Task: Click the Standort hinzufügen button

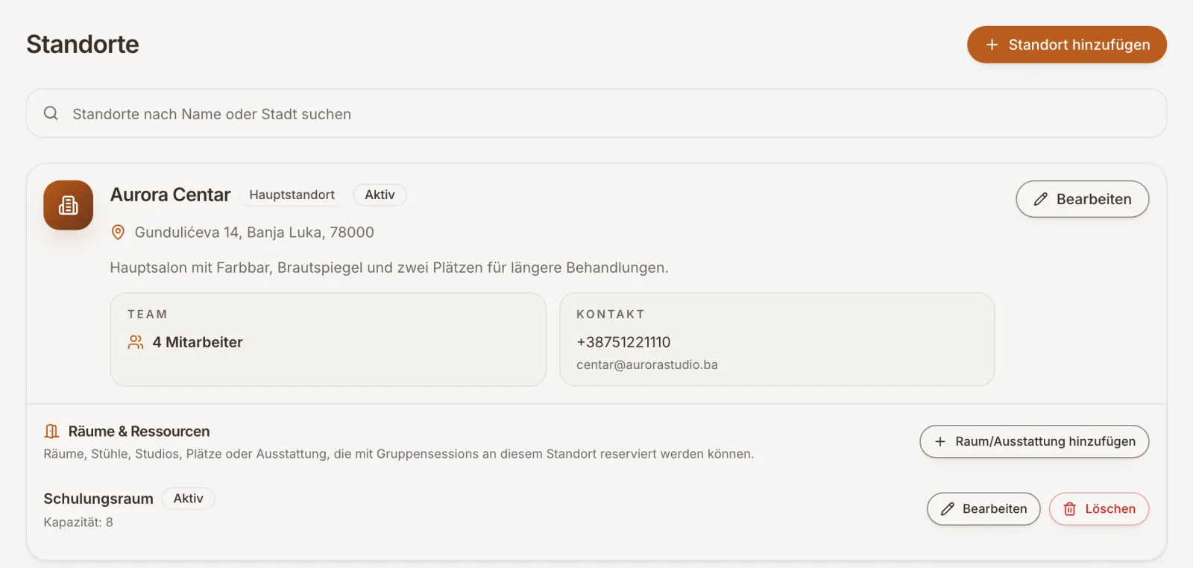Action: pos(1066,45)
